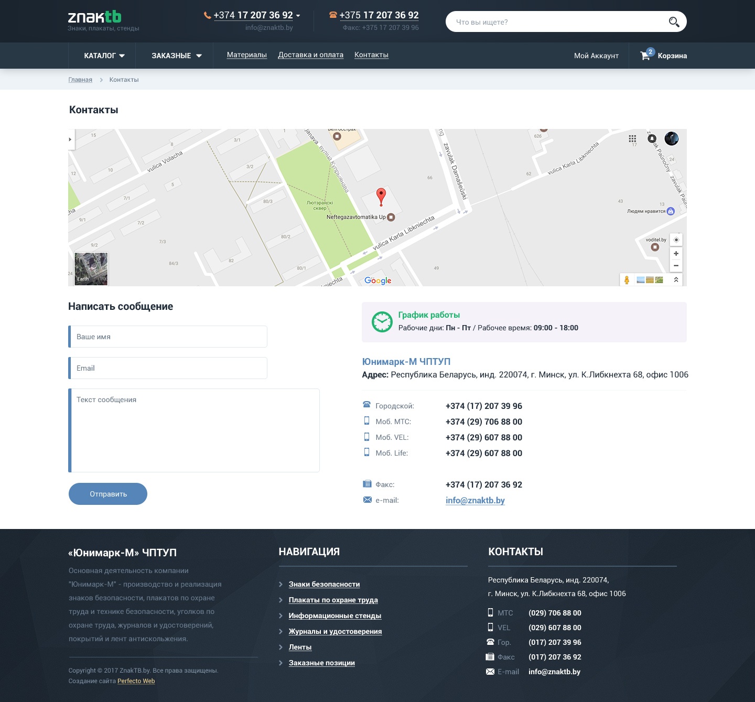755x702 pixels.
Task: Click the red map pin marker
Action: pos(381,197)
